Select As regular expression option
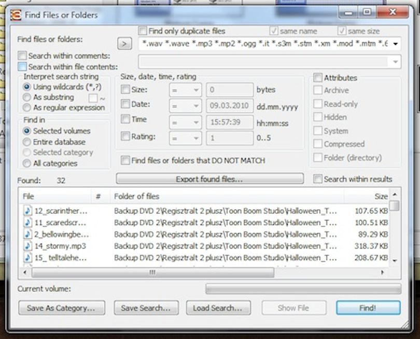Screen dimensions: 420x339 pos(26,107)
